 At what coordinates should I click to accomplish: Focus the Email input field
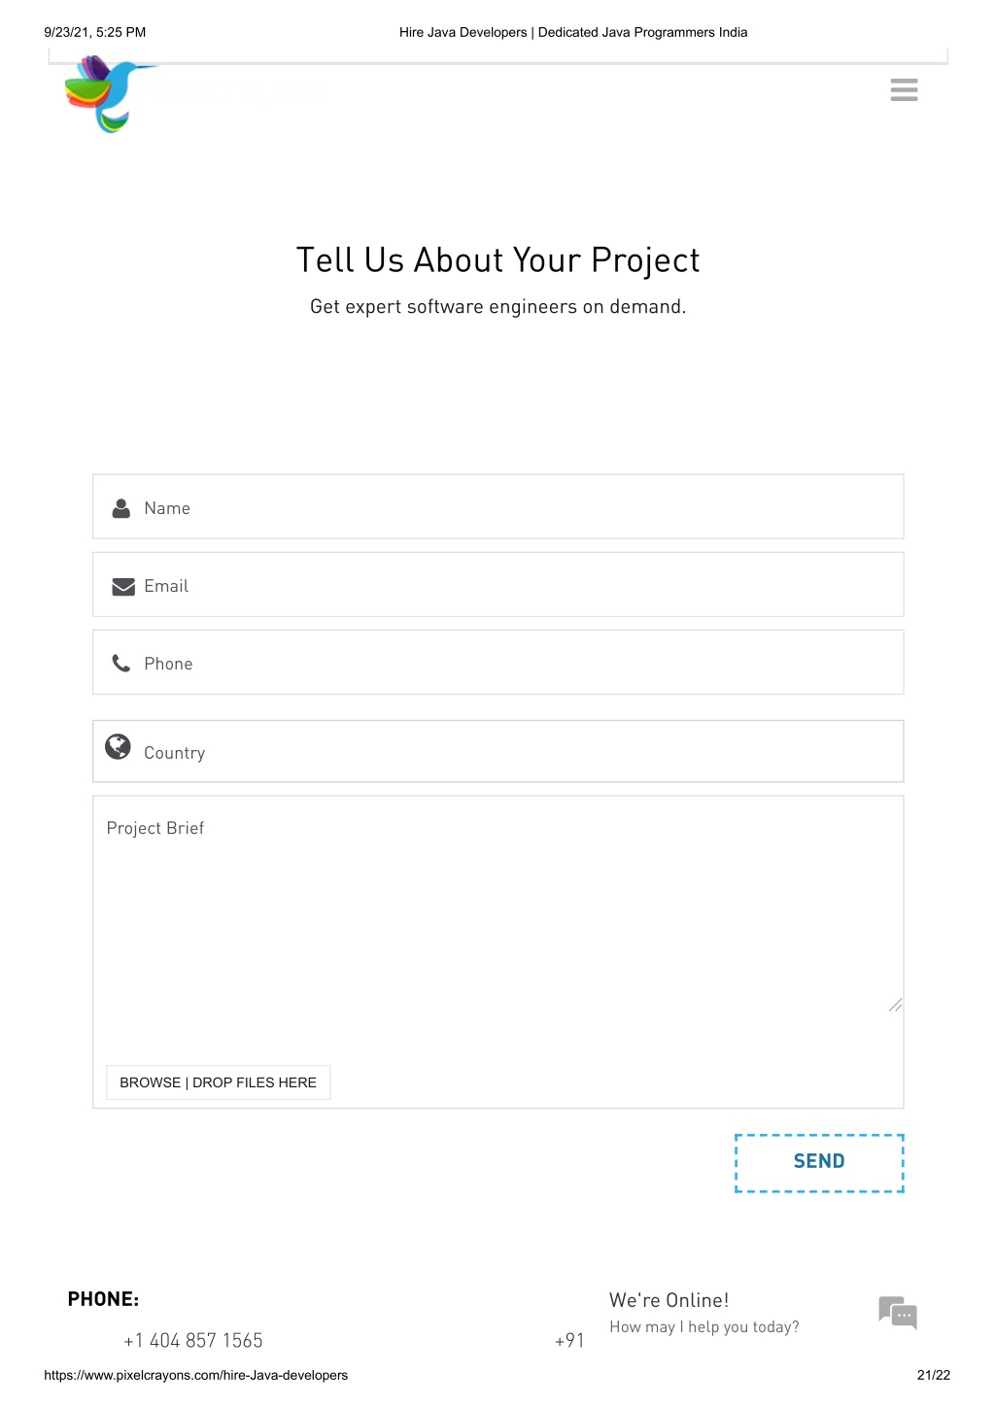497,584
